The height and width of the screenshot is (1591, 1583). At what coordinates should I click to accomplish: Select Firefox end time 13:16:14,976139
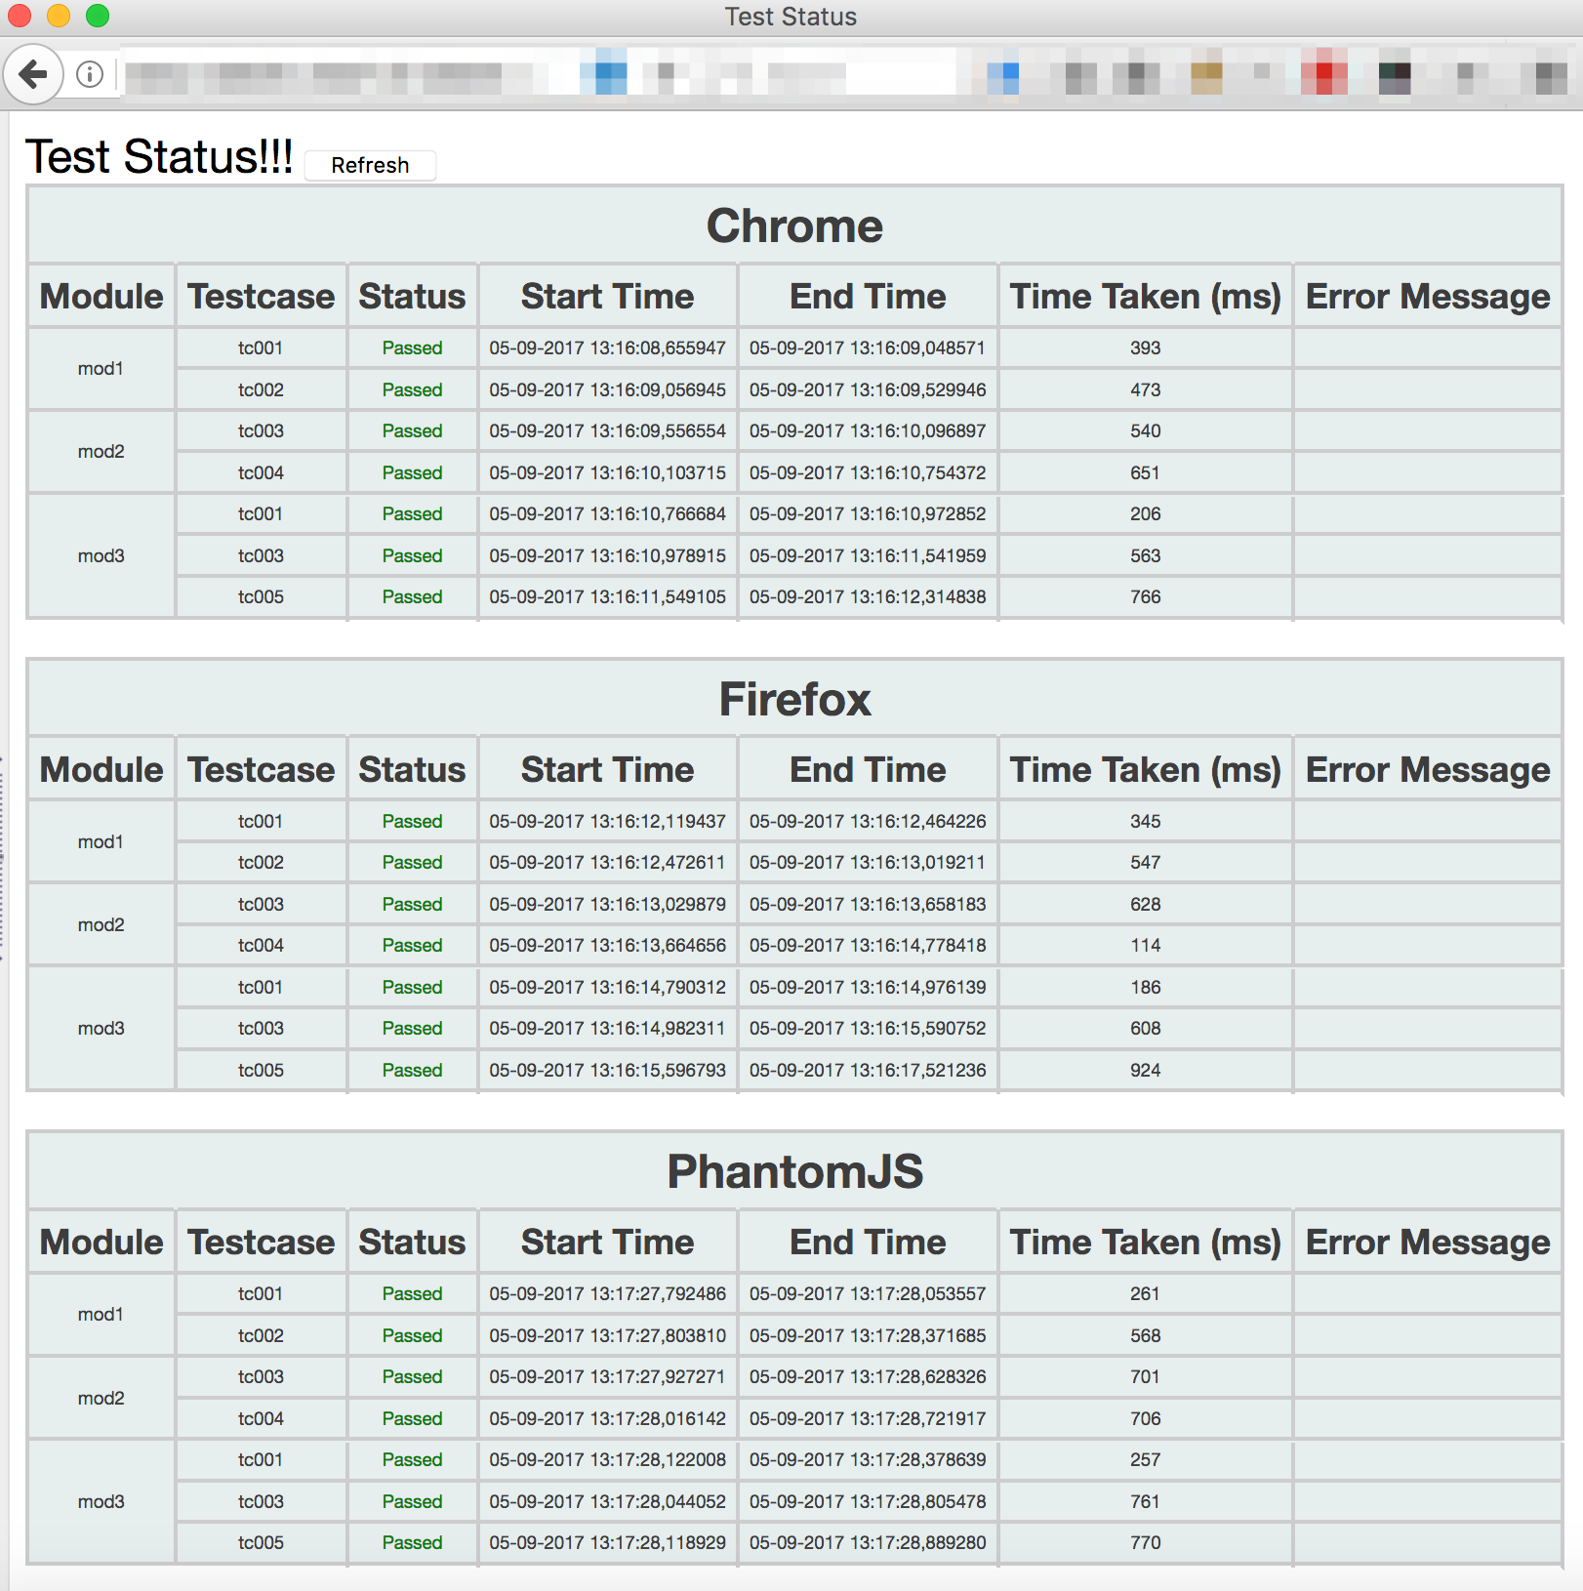[868, 987]
